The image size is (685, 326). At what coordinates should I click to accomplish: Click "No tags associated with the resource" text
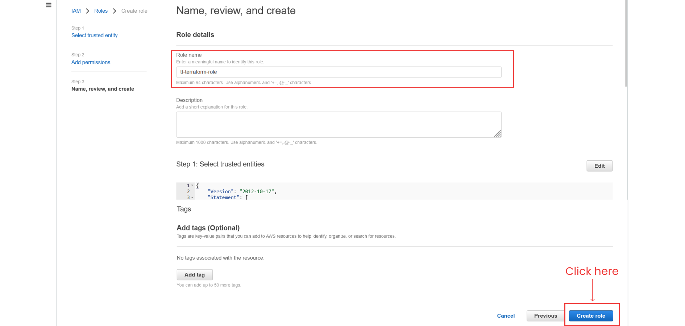tap(220, 258)
